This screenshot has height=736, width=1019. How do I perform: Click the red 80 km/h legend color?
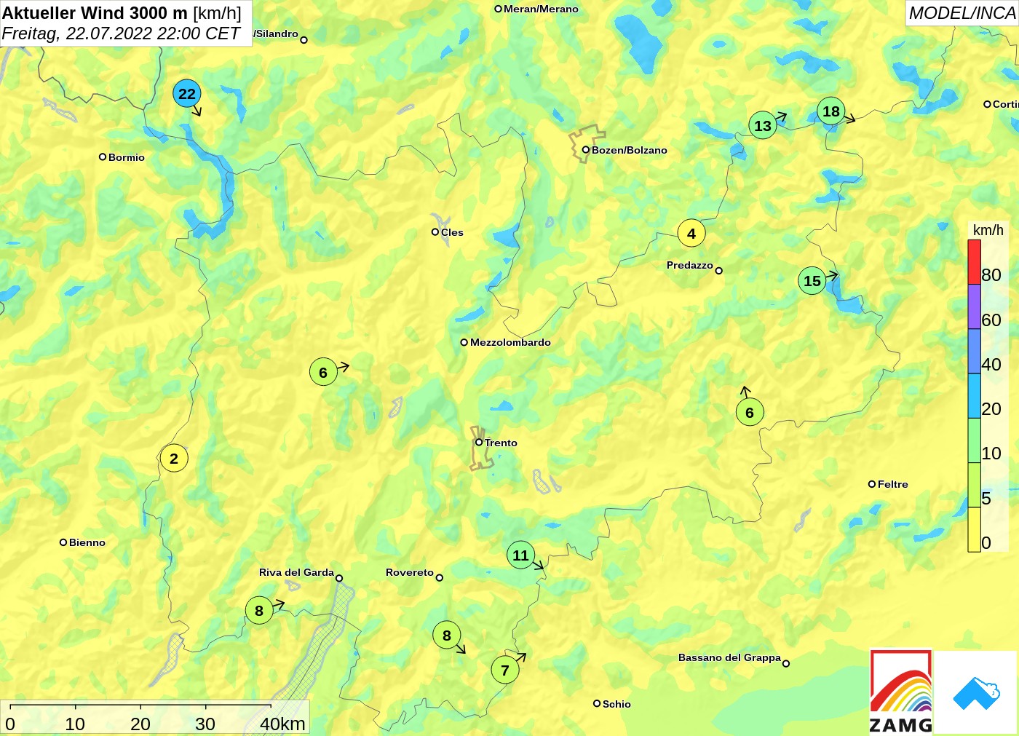(974, 262)
